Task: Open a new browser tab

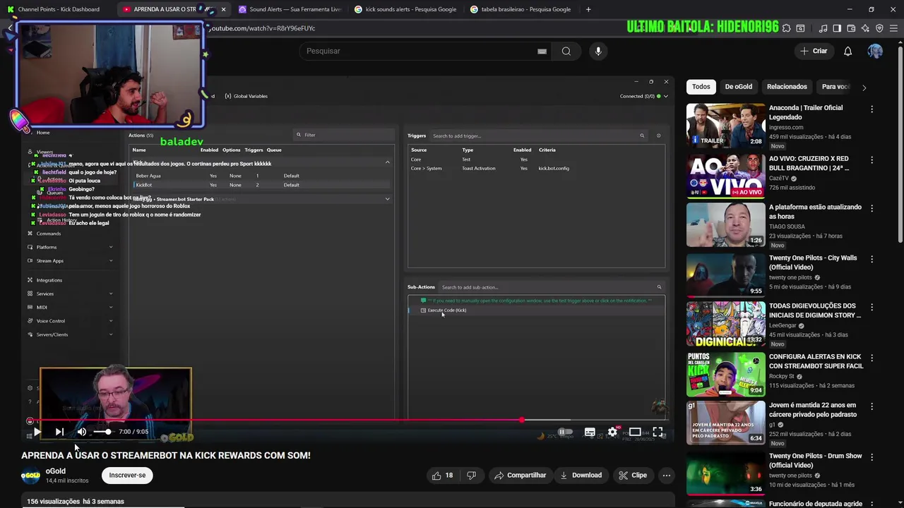Action: 588,9
